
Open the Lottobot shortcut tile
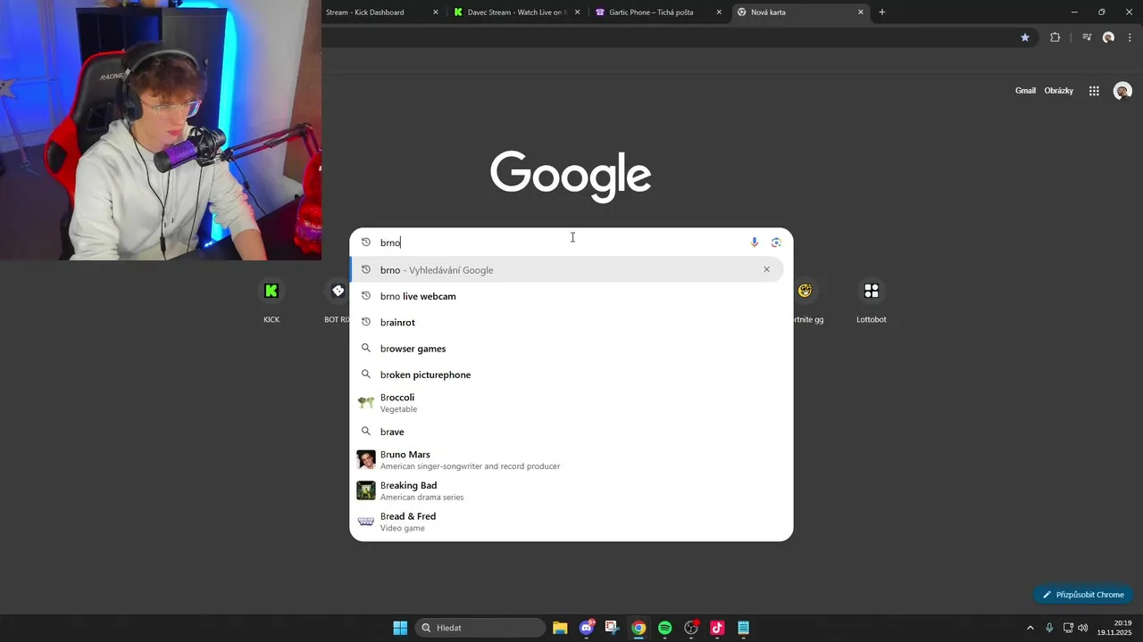(x=872, y=300)
